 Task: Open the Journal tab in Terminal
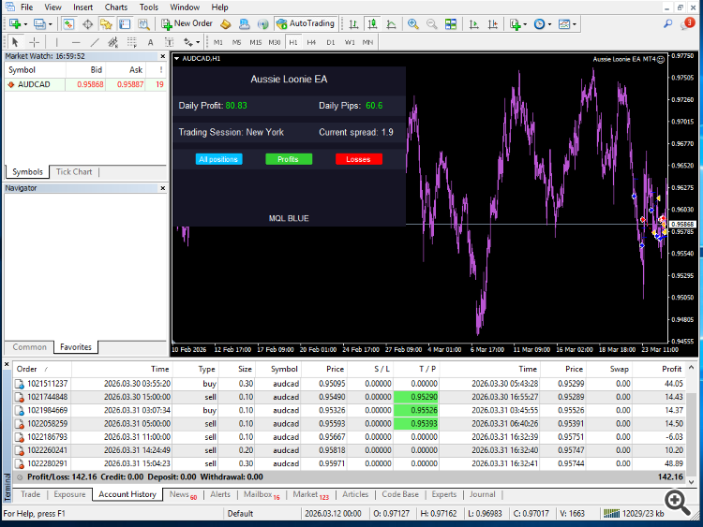coord(483,494)
